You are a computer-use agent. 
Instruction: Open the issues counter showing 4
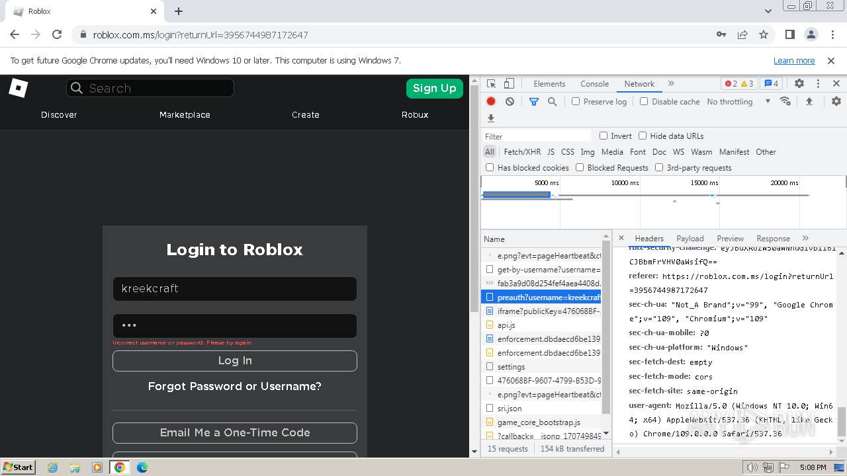771,84
